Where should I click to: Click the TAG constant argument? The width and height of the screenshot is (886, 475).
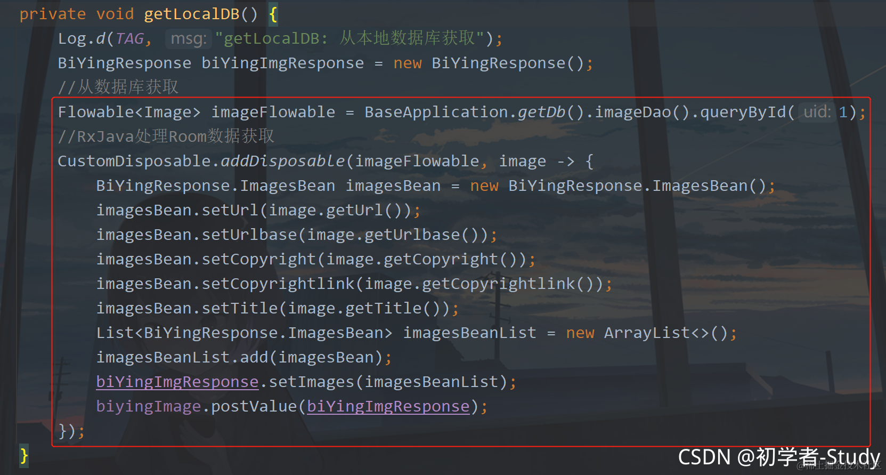[x=129, y=38]
